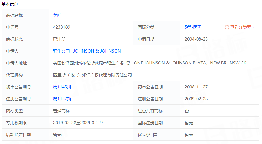Click the 申请人地址 label cell
Viewport: 262px width, 144px height.
pos(25,63)
